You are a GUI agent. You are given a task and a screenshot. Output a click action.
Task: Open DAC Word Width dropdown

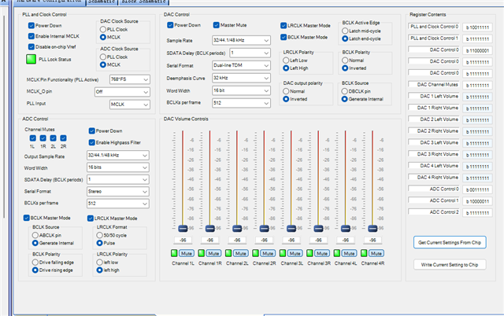tap(241, 90)
